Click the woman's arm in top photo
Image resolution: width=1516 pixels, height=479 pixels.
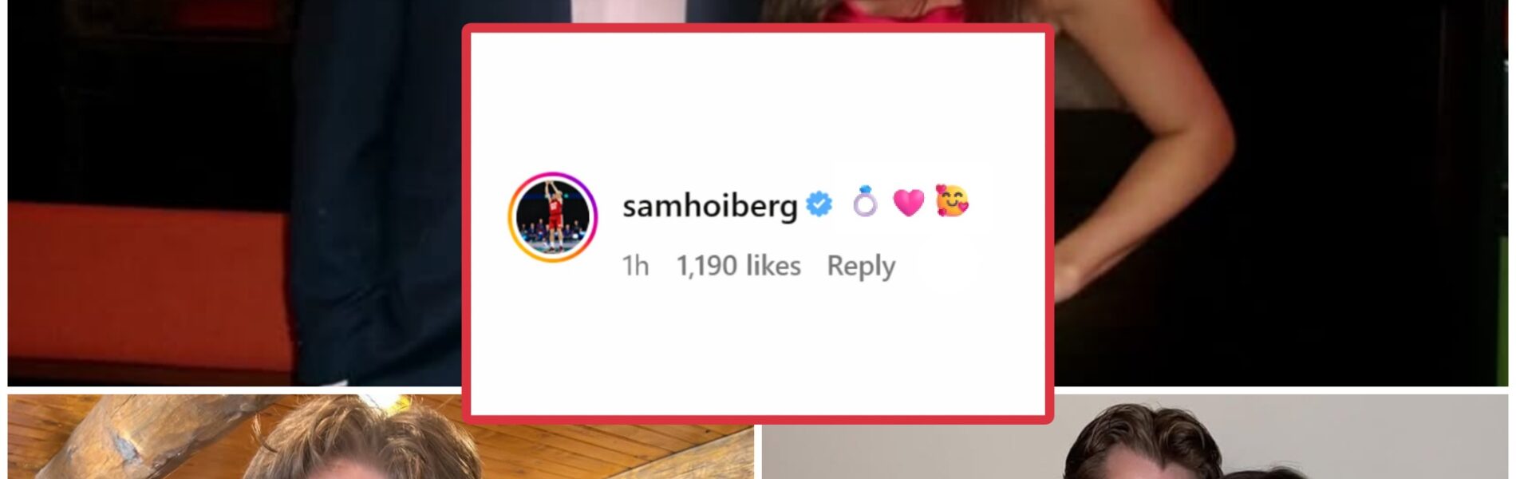[x=1157, y=160]
